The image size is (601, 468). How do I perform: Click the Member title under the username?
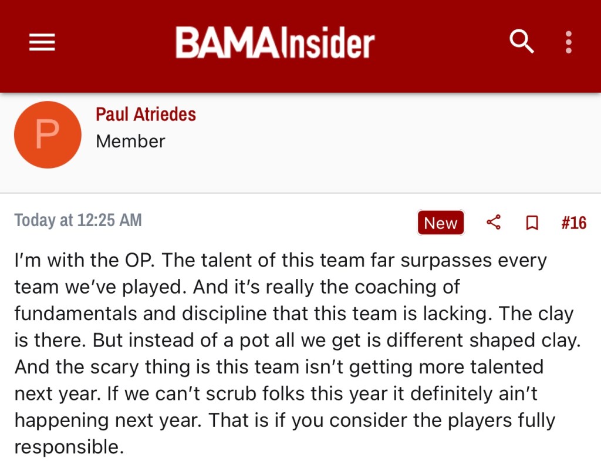130,142
